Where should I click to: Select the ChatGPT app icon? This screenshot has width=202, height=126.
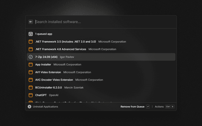pyautogui.click(x=31, y=95)
